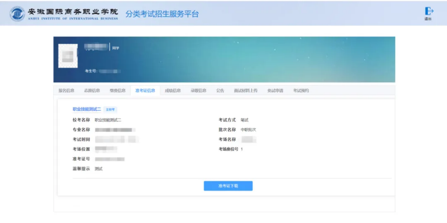
Task: Click the 主校考 tag badge
Action: [x=110, y=109]
